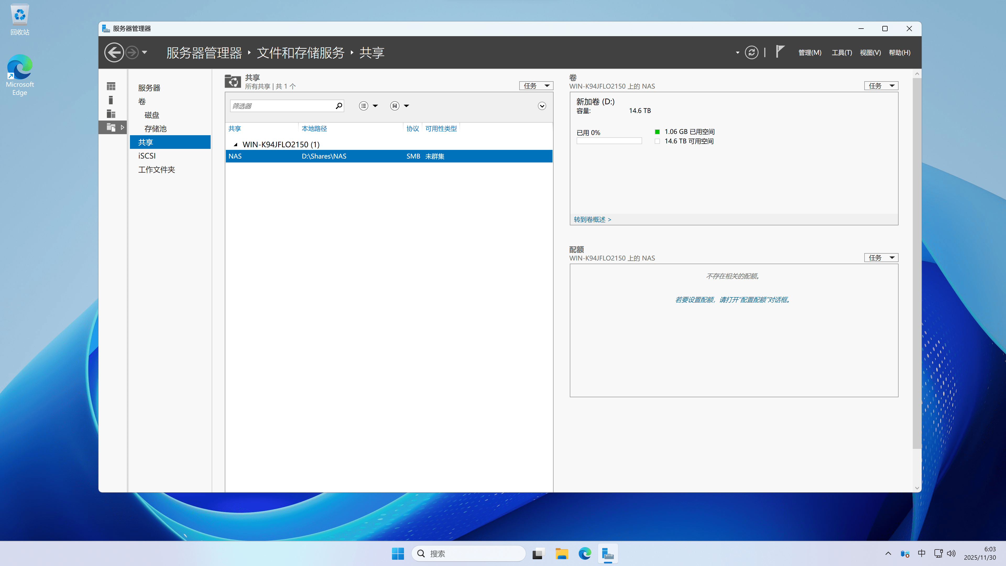
Task: Expand the filter criteria chevron button
Action: [x=542, y=106]
